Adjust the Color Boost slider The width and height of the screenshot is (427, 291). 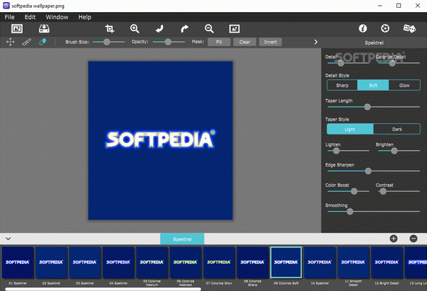348,191
